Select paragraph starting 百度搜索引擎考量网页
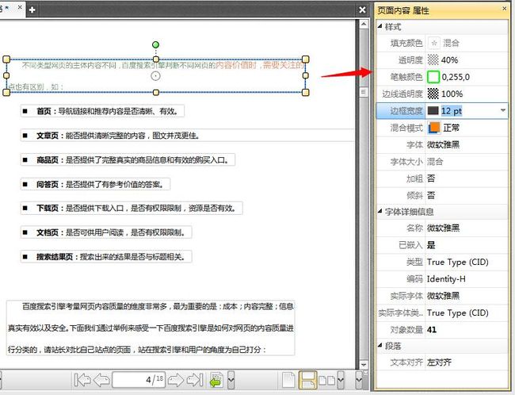Screen dimensions: 515x395 click(x=151, y=328)
